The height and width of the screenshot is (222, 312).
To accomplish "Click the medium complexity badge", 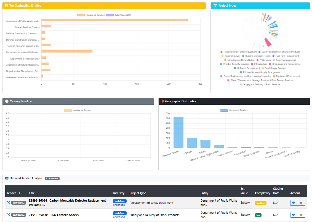I will coord(261,203).
